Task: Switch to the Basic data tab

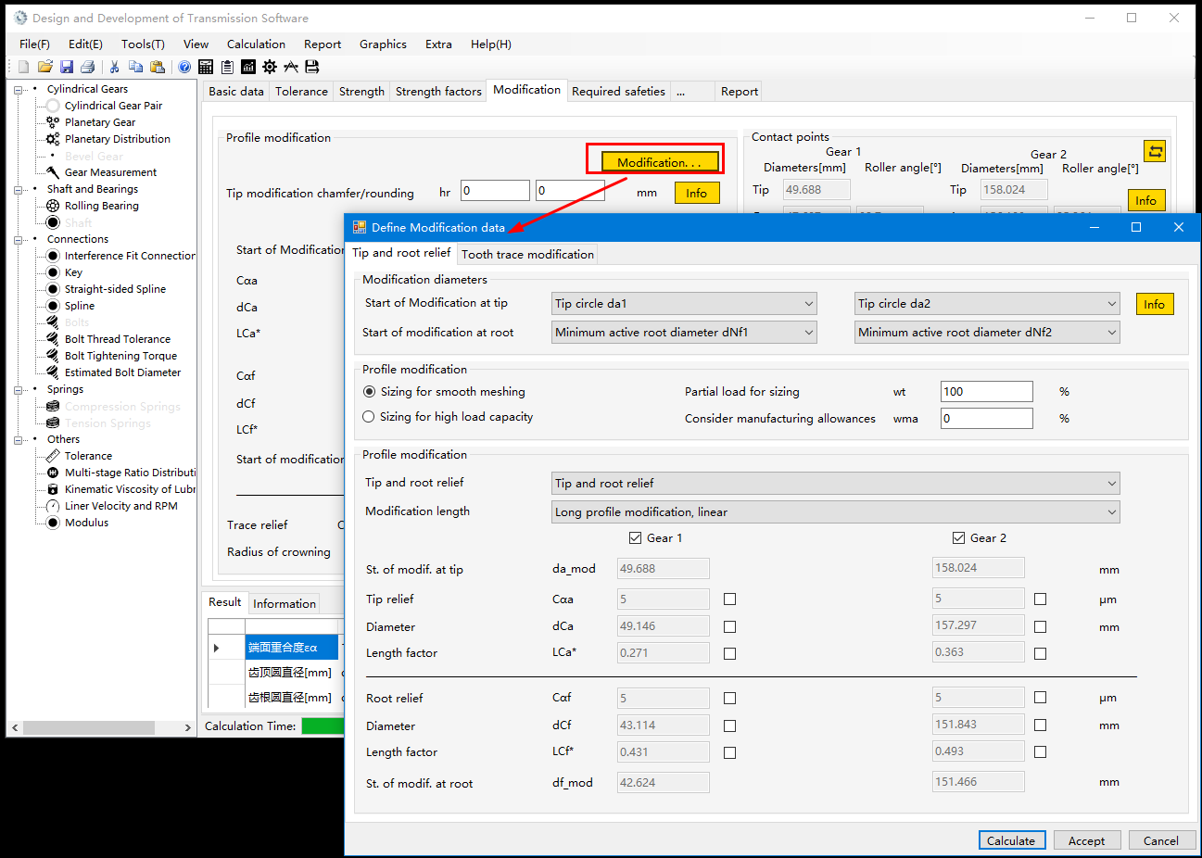Action: click(236, 92)
